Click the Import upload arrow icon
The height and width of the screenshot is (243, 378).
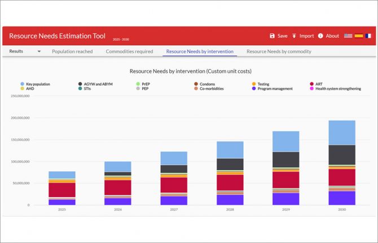(x=294, y=36)
